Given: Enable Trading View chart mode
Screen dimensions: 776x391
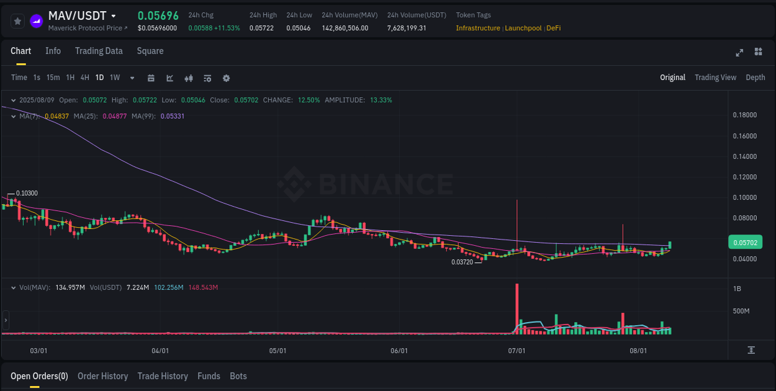Looking at the screenshot, I should [715, 78].
